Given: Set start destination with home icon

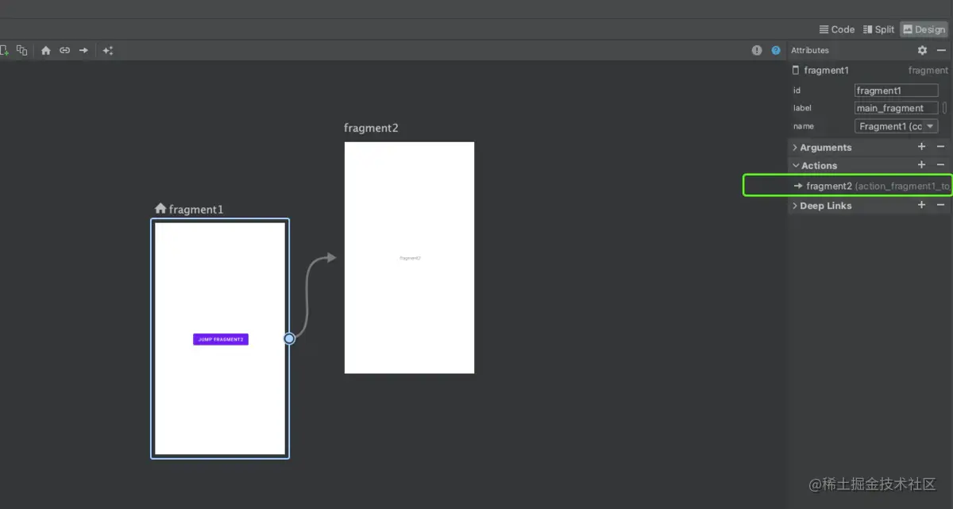Looking at the screenshot, I should pos(45,50).
